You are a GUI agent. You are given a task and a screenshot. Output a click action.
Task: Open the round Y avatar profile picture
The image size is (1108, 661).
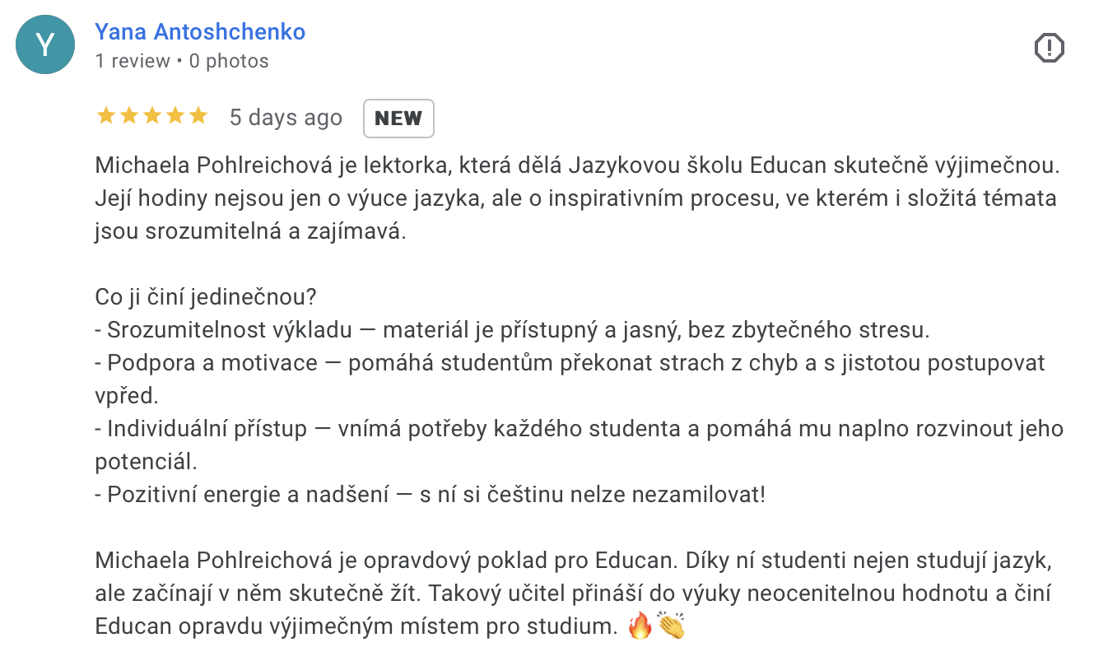[45, 44]
